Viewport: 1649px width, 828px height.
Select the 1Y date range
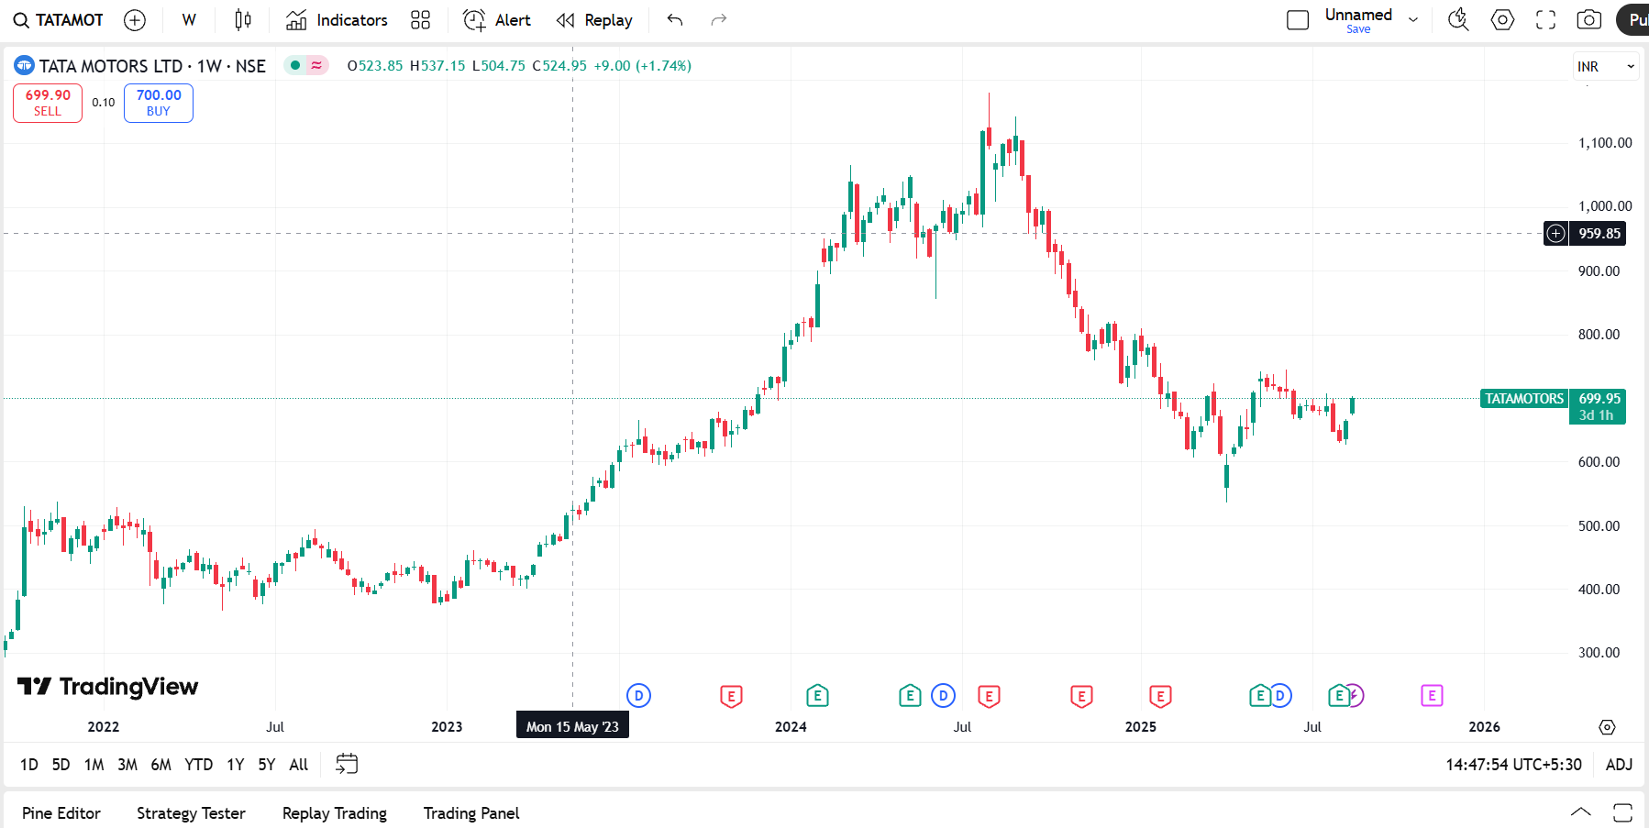click(x=236, y=765)
